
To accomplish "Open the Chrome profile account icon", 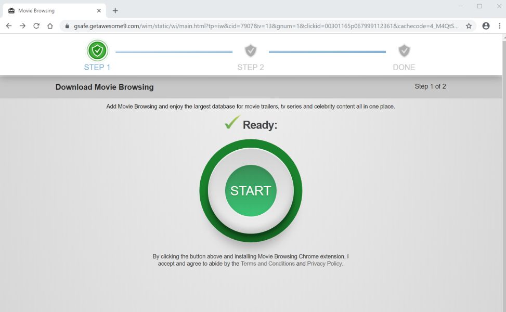I will 486,26.
